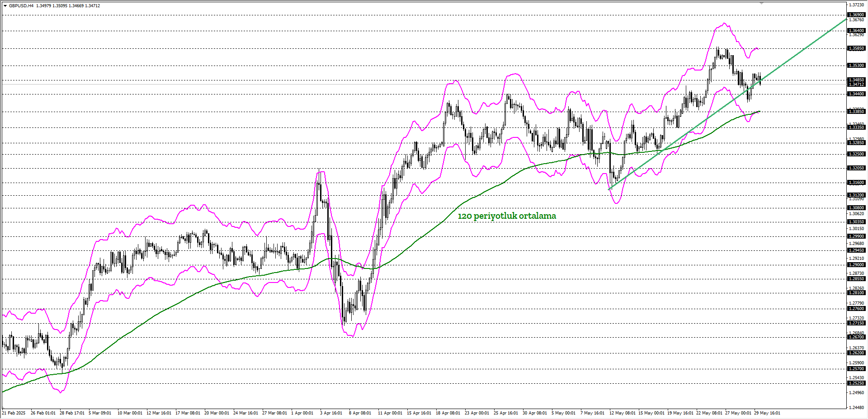Screen dimensions: 868x419
Task: Click the 1.36900 horizontal line price label
Action: [856, 15]
